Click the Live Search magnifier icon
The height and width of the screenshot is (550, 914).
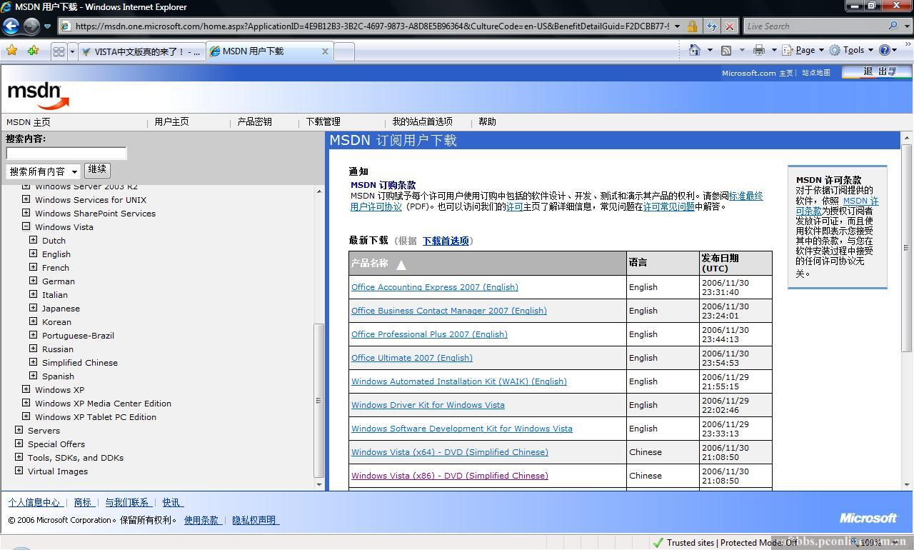click(893, 26)
